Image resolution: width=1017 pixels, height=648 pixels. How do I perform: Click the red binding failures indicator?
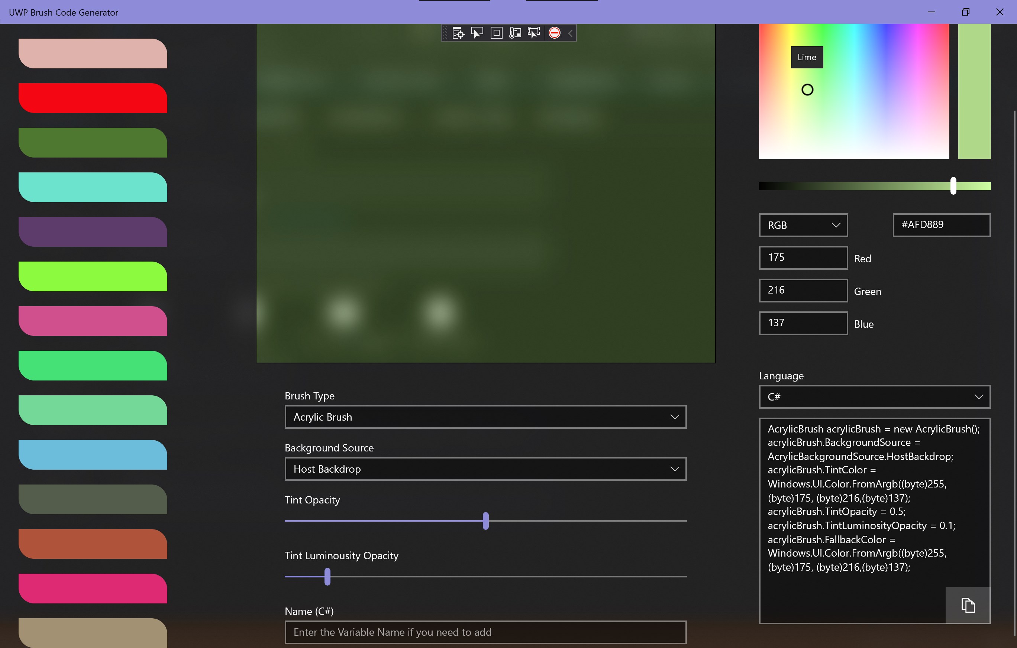(x=554, y=33)
